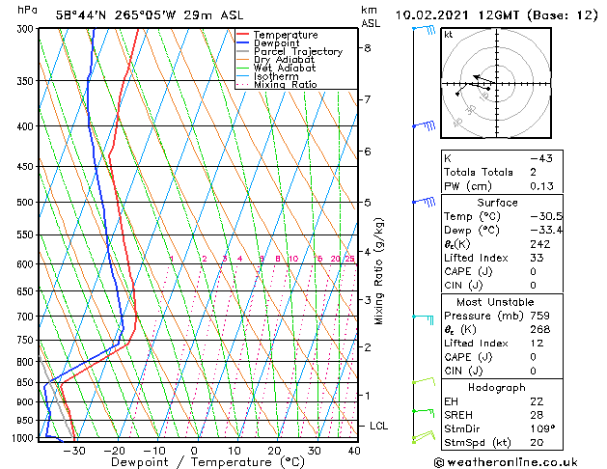
Task: Click the StmDir value 109°
Action: pyautogui.click(x=545, y=428)
